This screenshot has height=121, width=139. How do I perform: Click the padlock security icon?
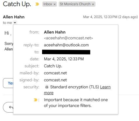tap(47, 87)
